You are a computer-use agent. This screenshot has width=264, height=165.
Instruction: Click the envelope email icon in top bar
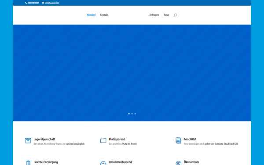(43, 3)
